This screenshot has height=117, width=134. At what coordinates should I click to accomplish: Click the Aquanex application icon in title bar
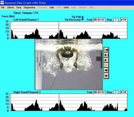[2, 3]
